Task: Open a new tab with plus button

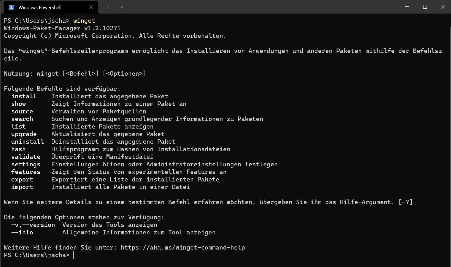Action: [107, 7]
